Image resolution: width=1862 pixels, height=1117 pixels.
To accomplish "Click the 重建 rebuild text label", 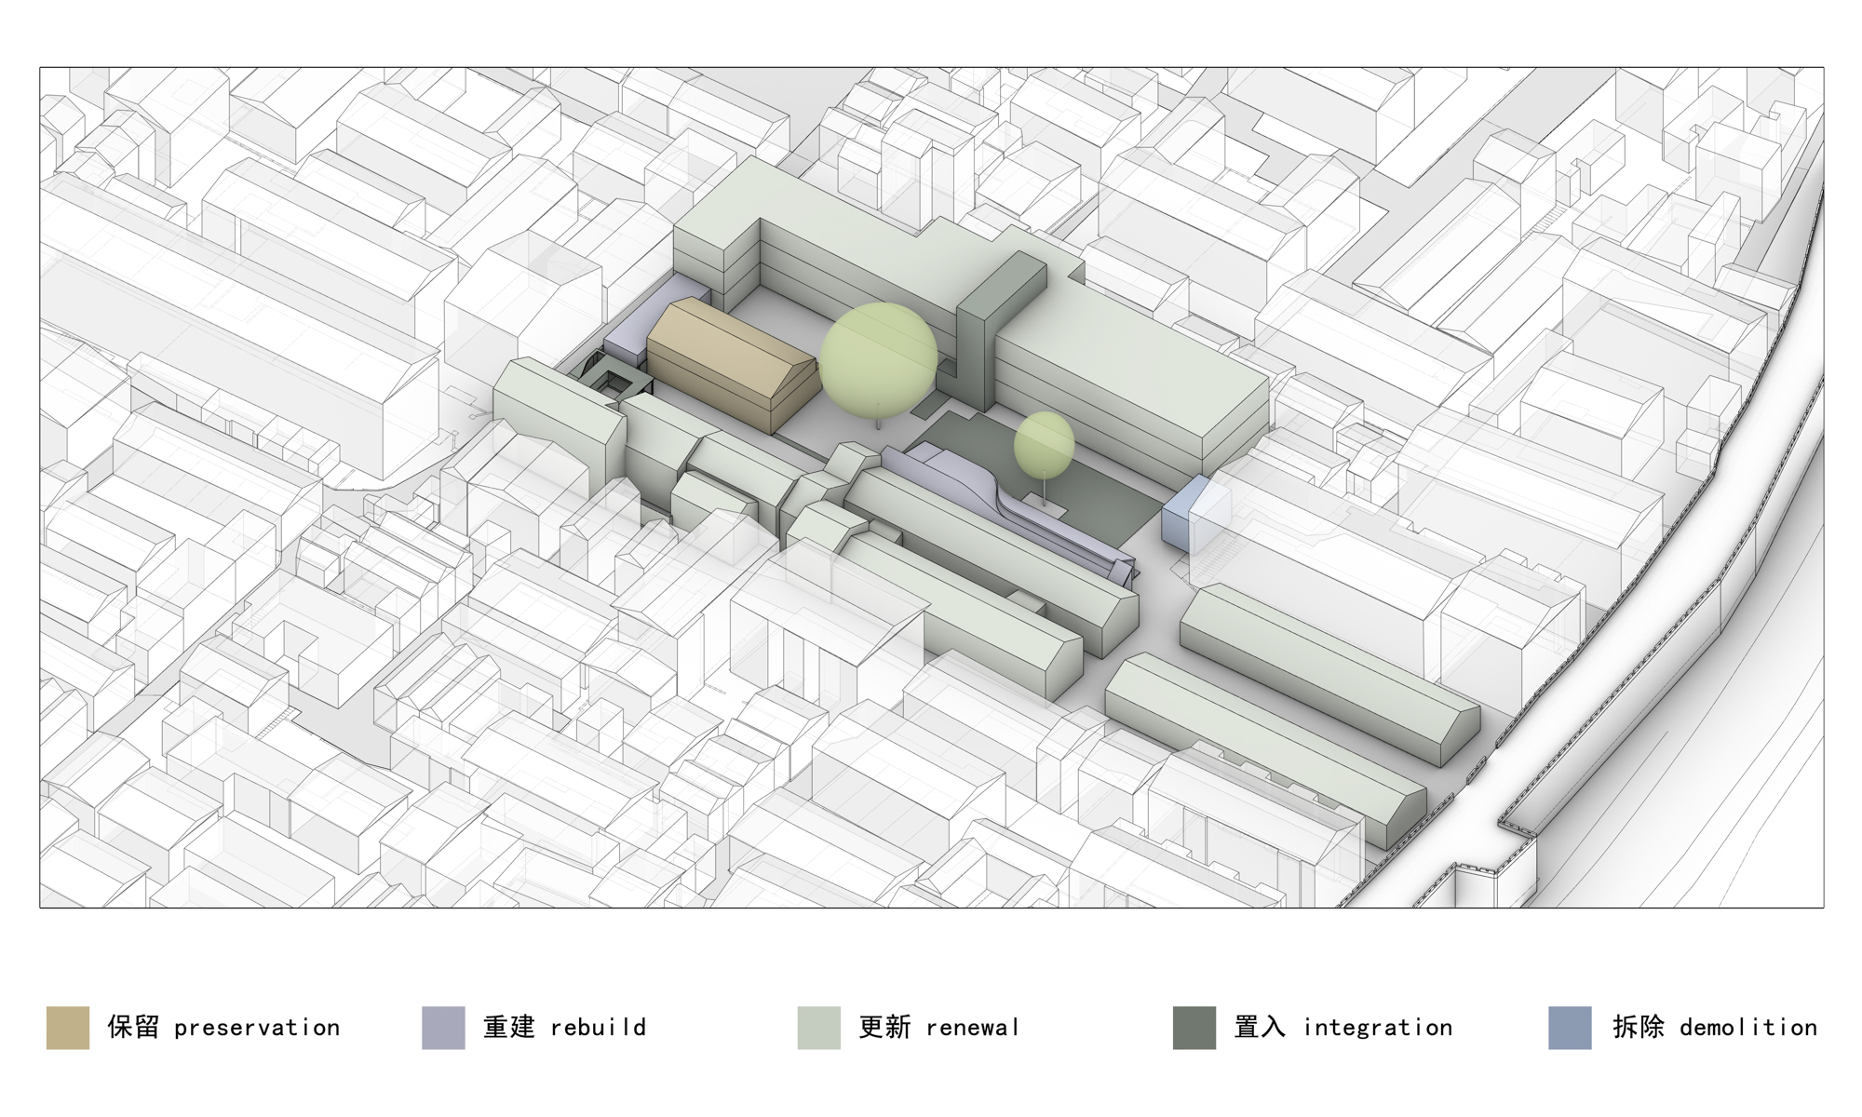I will click(563, 1028).
